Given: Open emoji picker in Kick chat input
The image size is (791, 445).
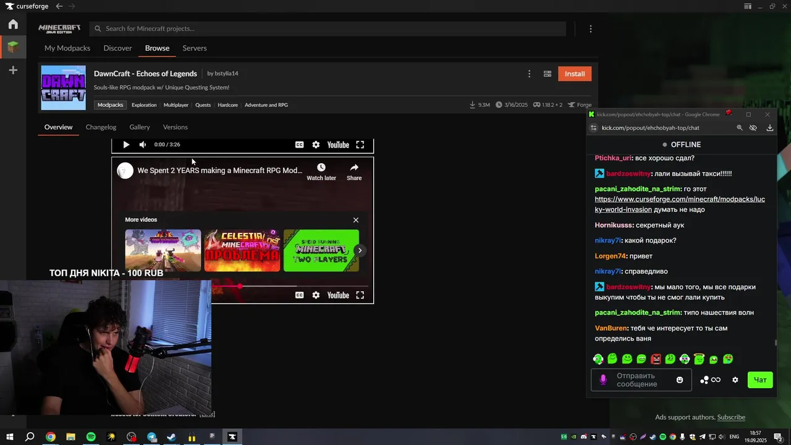Looking at the screenshot, I should [x=680, y=380].
